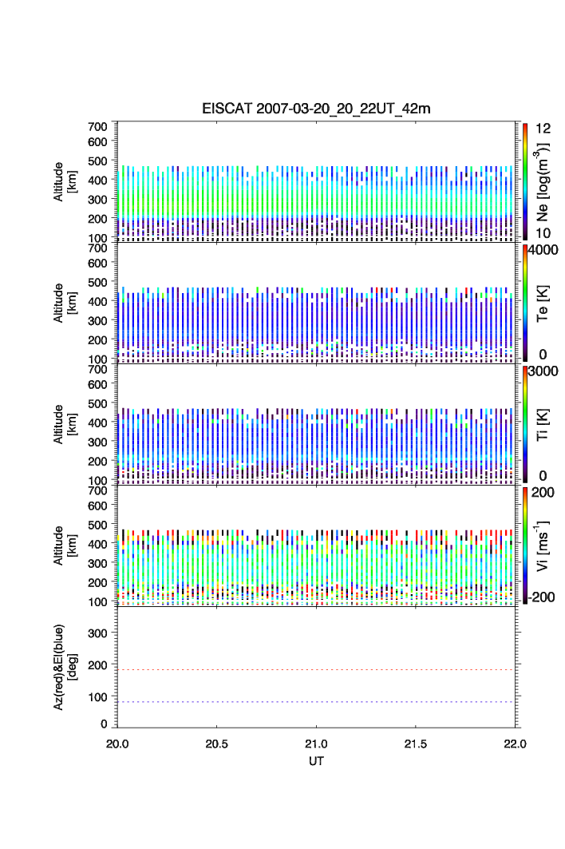Click the Ti ion temperature colorbar
The width and height of the screenshot is (565, 849).
524,425
